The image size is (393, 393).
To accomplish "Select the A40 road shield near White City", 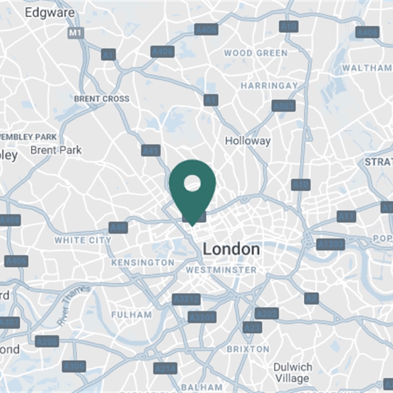I will 118,227.
